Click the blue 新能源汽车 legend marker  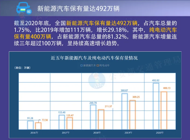(82, 65)
